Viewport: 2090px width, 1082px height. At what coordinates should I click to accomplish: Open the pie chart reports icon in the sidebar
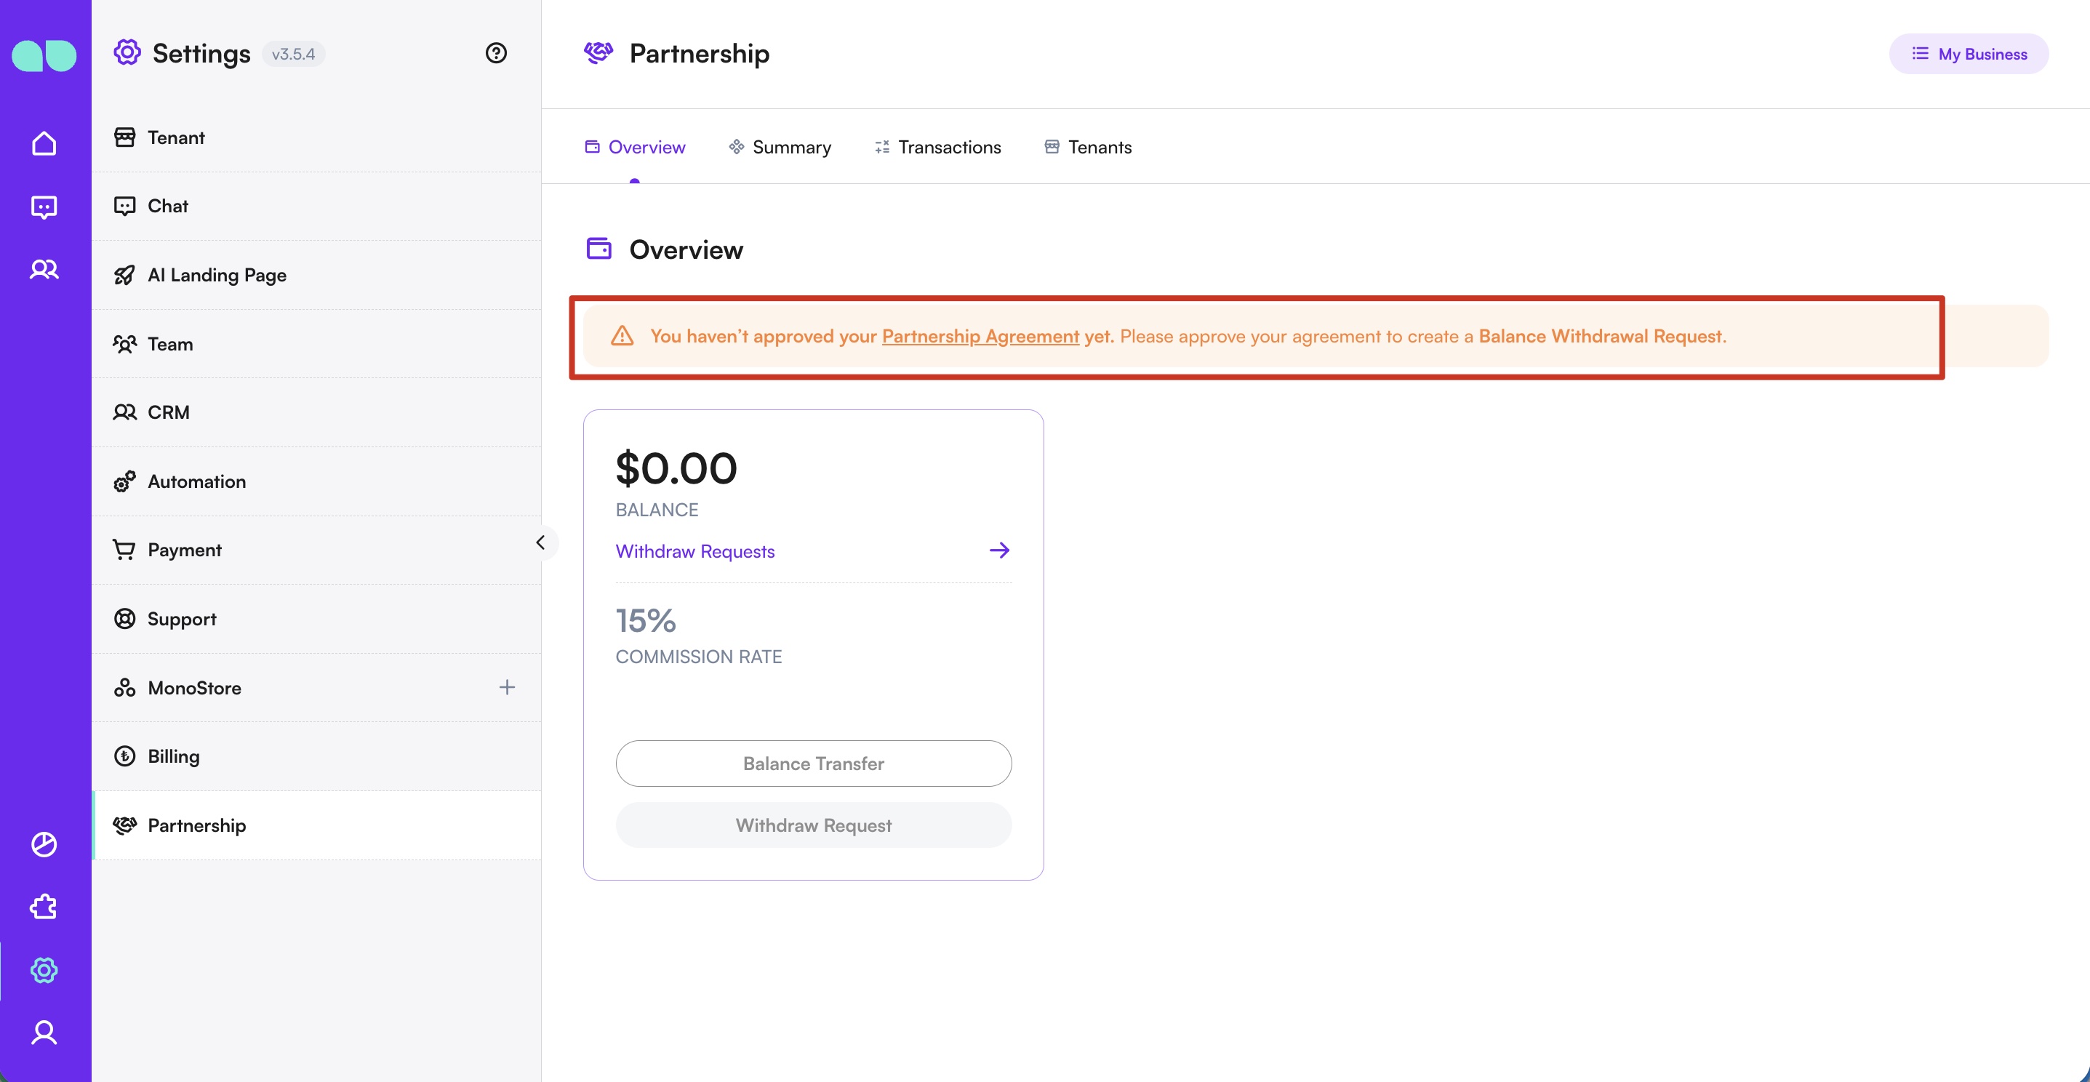tap(44, 843)
